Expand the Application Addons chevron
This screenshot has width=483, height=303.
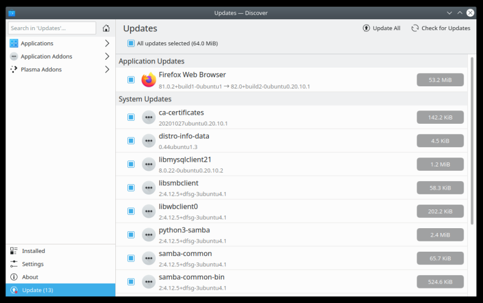point(107,56)
